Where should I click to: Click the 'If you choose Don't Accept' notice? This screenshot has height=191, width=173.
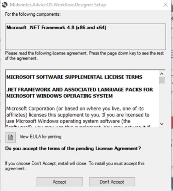coord(75,166)
